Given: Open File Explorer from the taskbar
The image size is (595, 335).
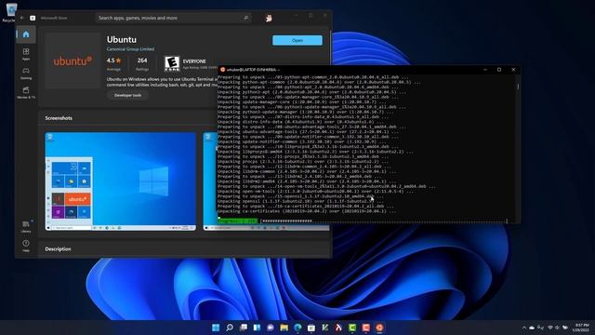Looking at the screenshot, I should pos(284,328).
